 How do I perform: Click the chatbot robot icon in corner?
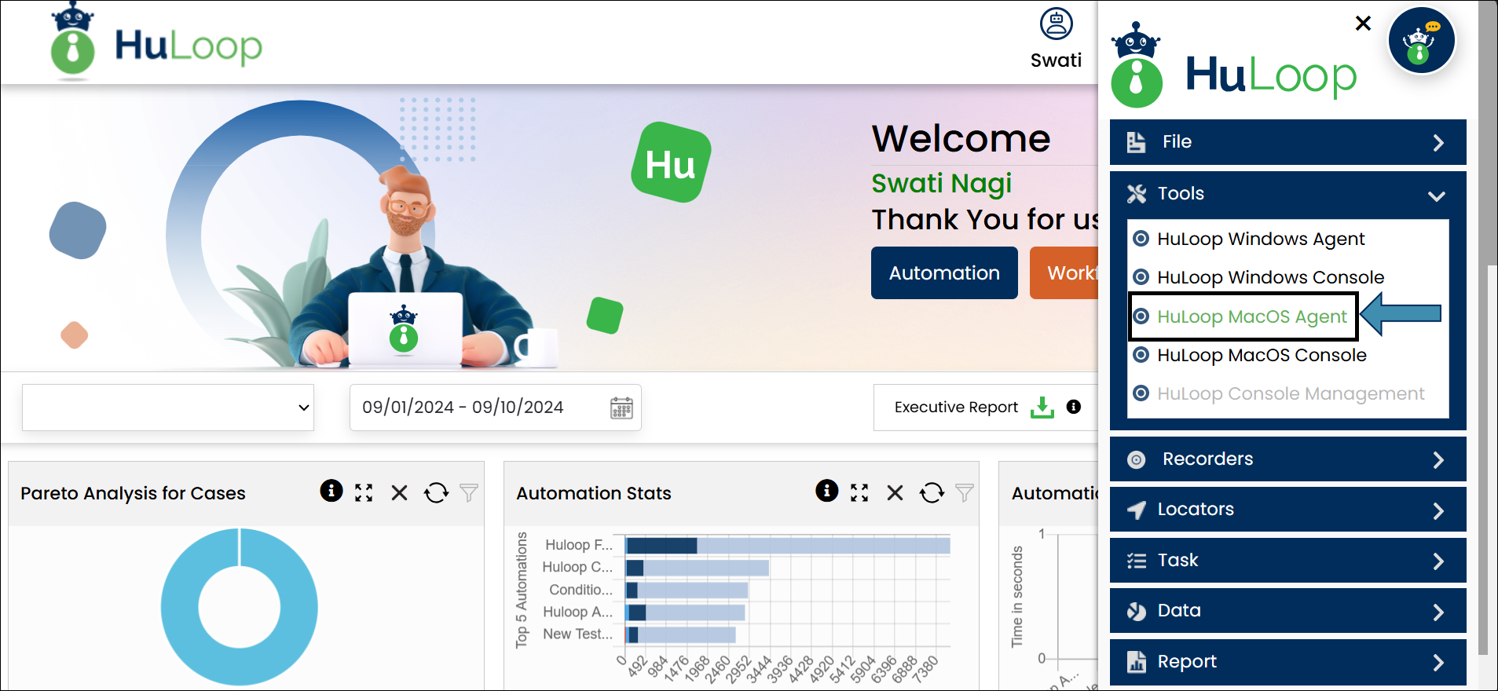tap(1421, 41)
